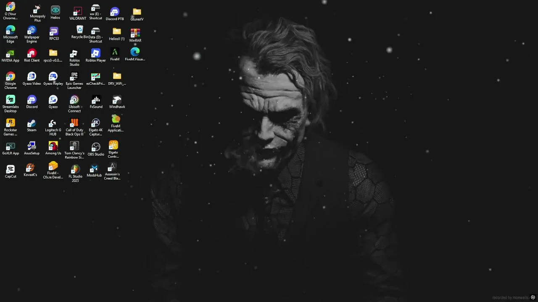Select the "ezCheckPri..." shortcut
This screenshot has width=538, height=302.
[x=95, y=79]
